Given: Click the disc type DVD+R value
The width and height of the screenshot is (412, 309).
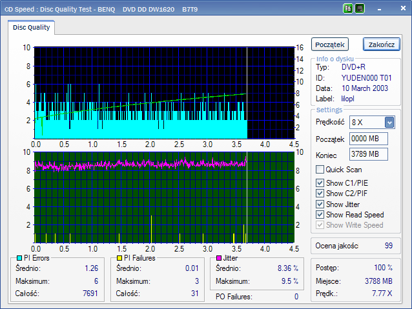Looking at the screenshot, I should click(353, 67).
